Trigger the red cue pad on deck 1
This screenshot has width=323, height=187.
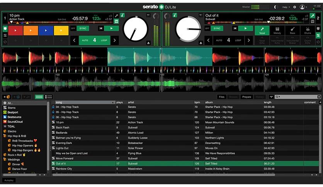tap(15, 31)
